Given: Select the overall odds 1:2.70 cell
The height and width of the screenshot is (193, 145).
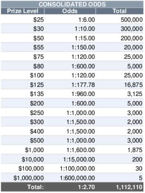Looking at the screenshot, I should pos(70,187).
